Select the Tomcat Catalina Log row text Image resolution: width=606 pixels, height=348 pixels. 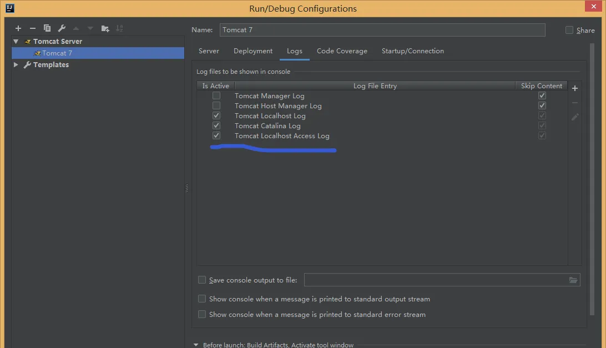tap(267, 126)
